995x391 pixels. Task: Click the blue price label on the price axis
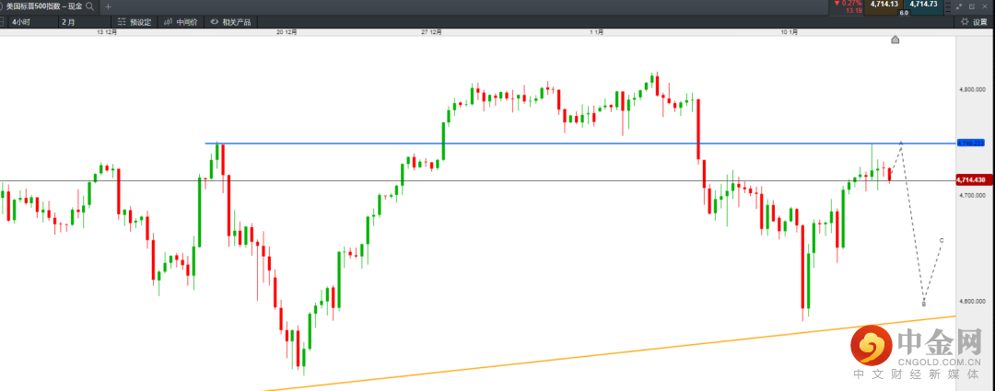(x=972, y=143)
